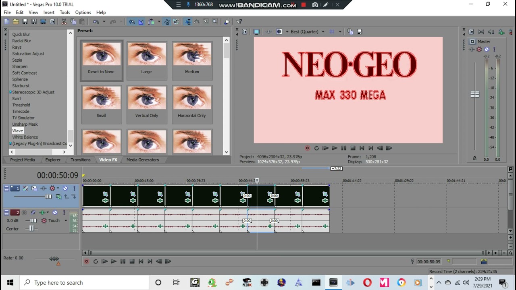Mute audio track 2
The width and height of the screenshot is (516, 290).
55,213
